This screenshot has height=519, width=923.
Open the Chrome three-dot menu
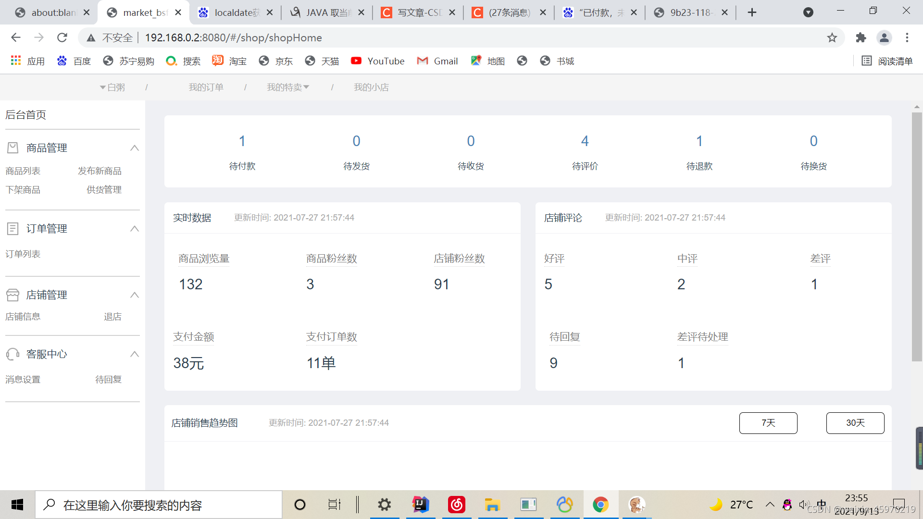click(x=907, y=37)
